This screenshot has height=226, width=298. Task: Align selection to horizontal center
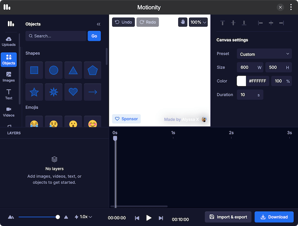coord(271,23)
